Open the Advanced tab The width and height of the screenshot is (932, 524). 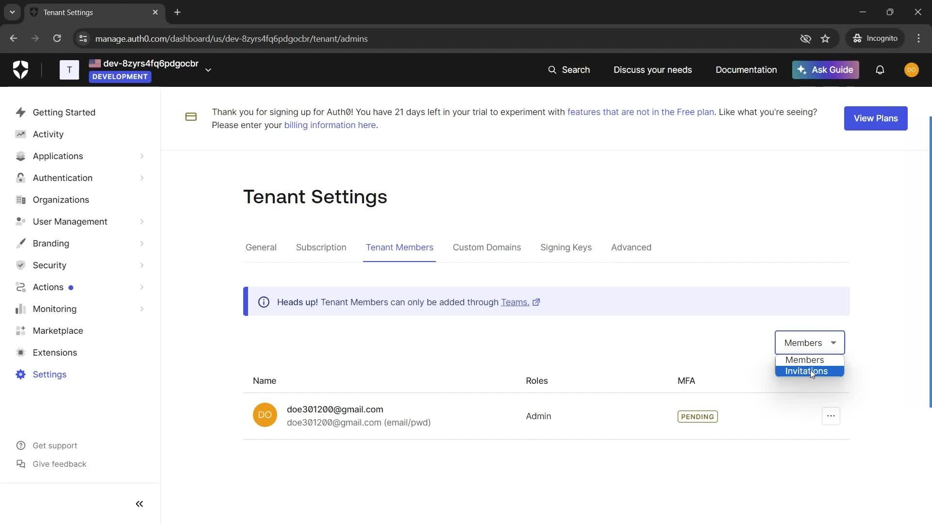[x=631, y=247]
